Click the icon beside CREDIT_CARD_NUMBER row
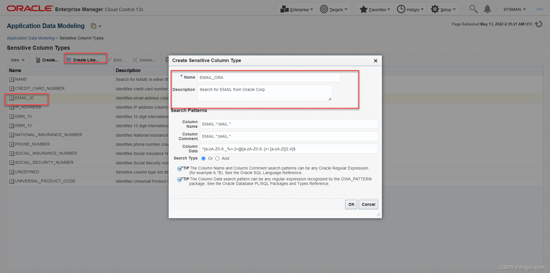 (x=11, y=89)
